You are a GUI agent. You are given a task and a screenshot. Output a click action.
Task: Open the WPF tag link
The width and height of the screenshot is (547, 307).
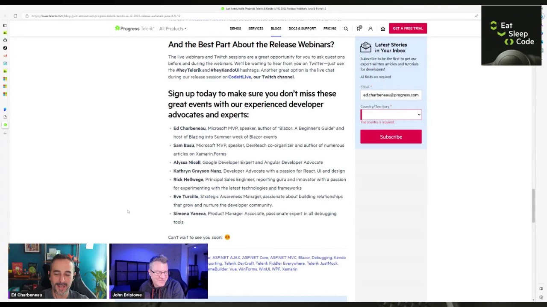[x=276, y=269]
